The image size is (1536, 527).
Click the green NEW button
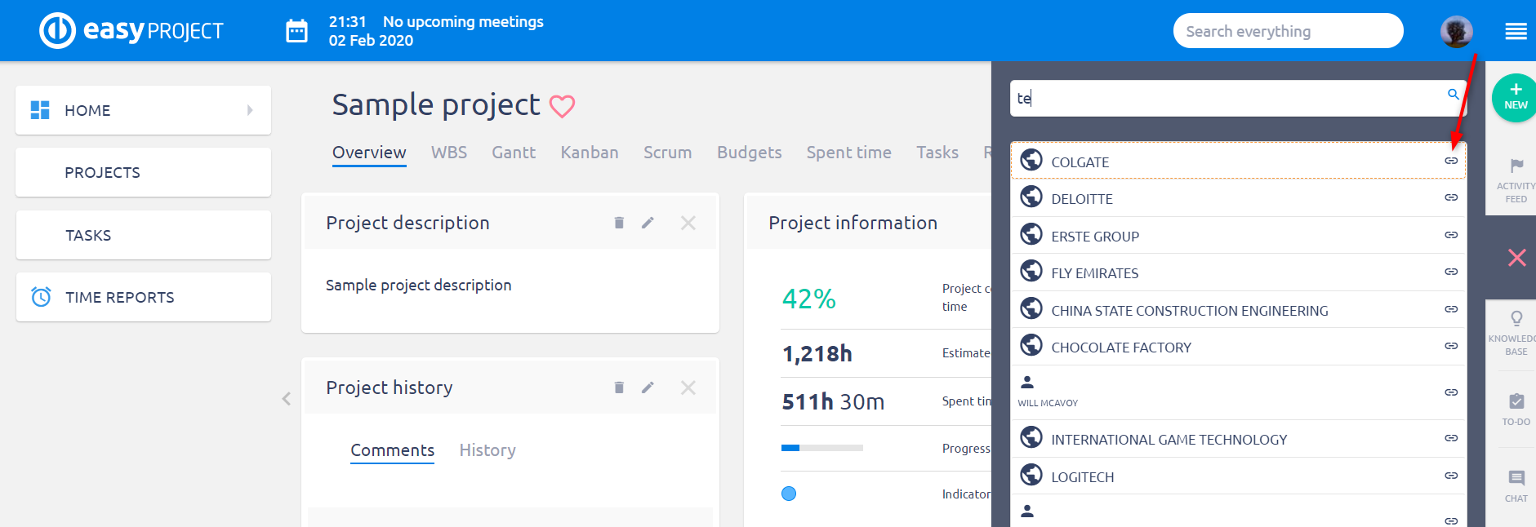click(1516, 97)
